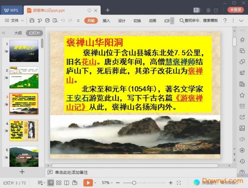This screenshot has height=188, width=248.
Task: Start slideshow with the orange play button
Action: point(88,183)
